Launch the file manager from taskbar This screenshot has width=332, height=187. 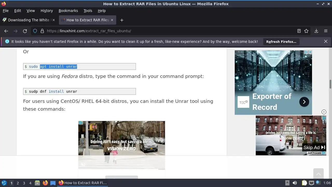click(x=37, y=183)
